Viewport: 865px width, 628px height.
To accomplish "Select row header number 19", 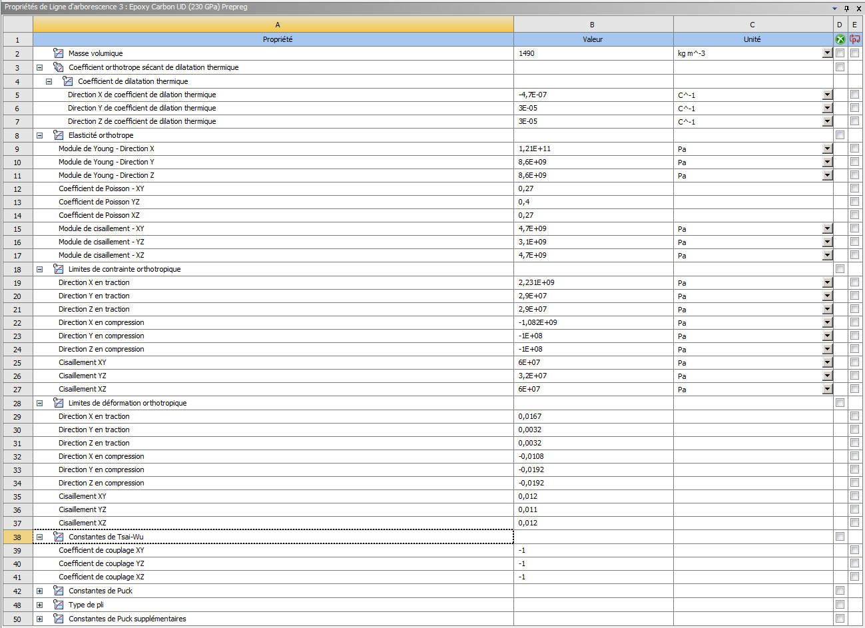I will 17,282.
